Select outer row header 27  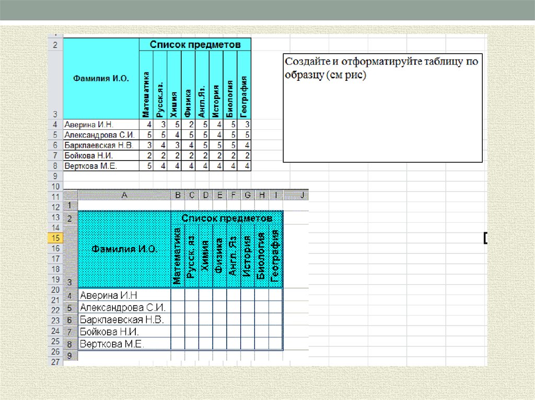click(x=55, y=362)
